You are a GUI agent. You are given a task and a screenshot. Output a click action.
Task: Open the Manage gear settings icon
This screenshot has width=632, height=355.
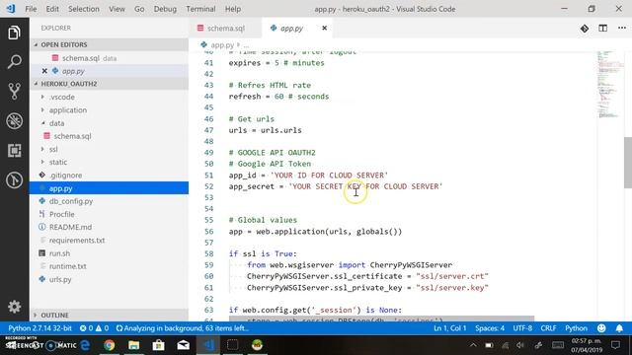pyautogui.click(x=14, y=307)
